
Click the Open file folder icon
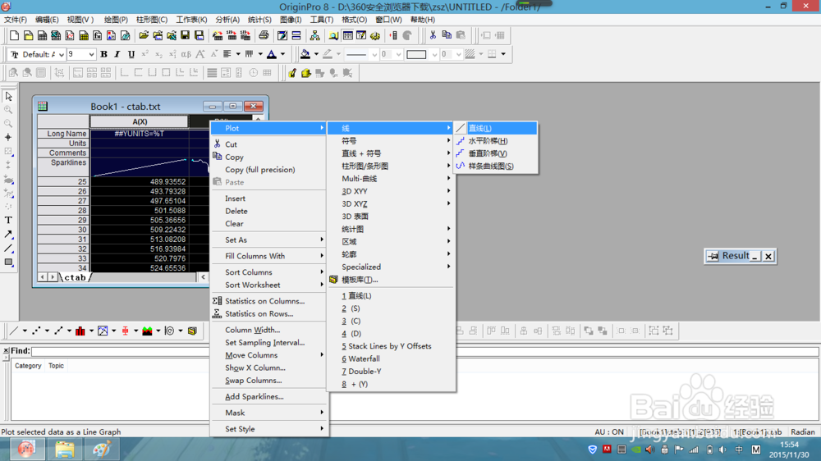click(x=144, y=35)
